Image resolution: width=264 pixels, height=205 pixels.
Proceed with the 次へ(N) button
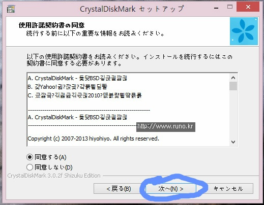171,189
